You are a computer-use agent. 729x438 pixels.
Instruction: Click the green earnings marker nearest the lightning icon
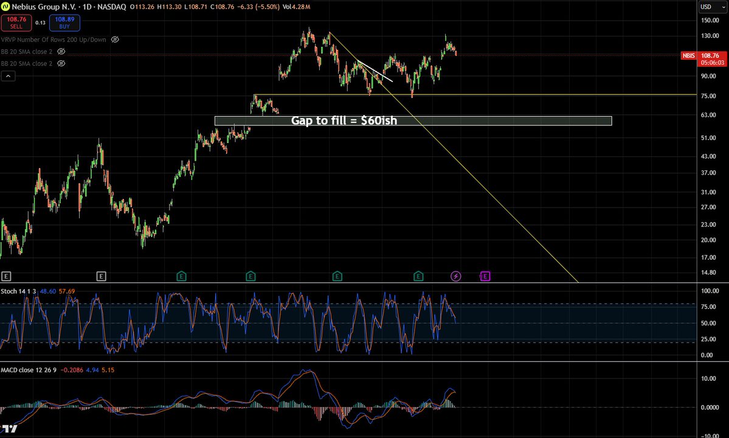[418, 276]
